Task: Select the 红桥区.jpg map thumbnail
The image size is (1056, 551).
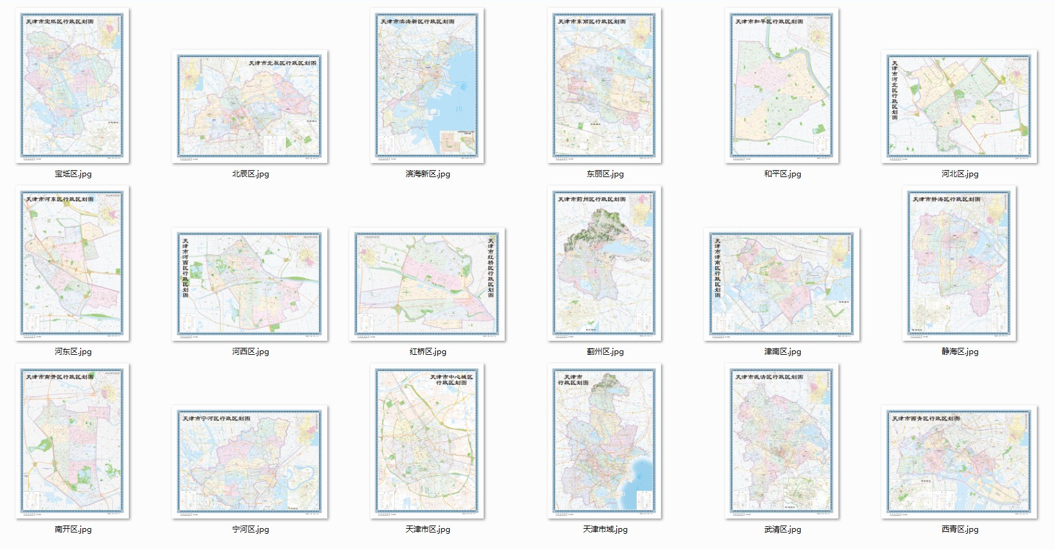Action: point(427,284)
